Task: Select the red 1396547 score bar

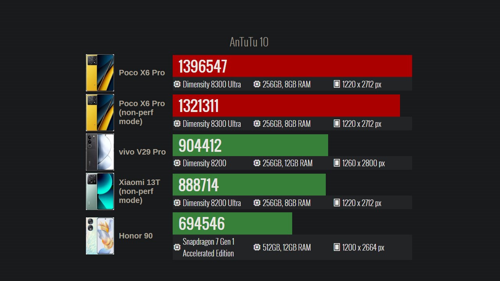Action: pos(292,66)
